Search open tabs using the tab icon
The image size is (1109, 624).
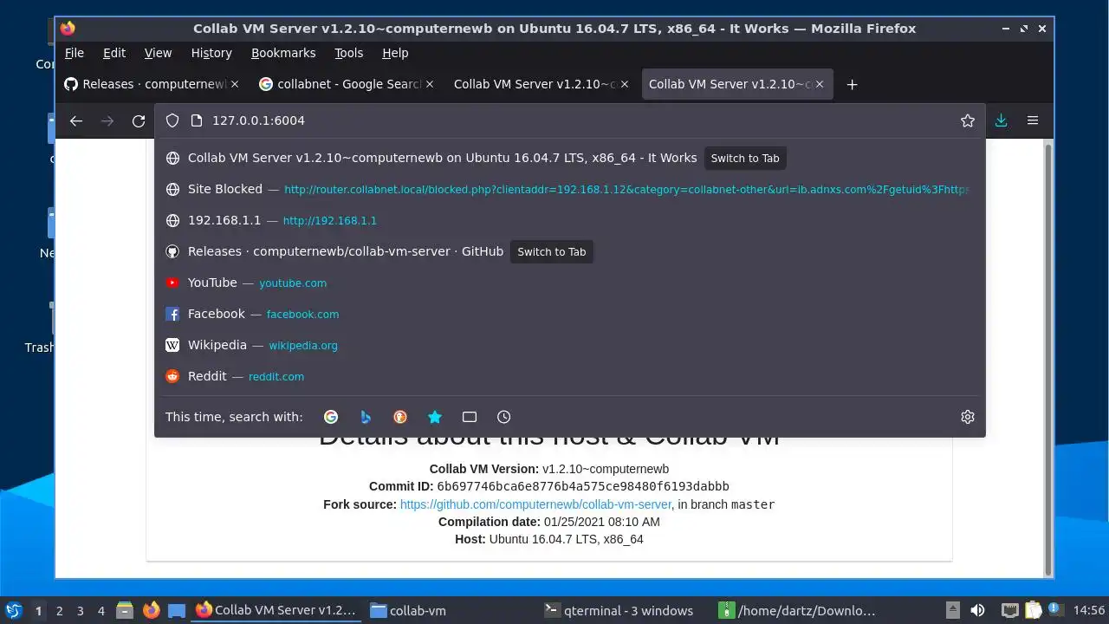click(470, 417)
